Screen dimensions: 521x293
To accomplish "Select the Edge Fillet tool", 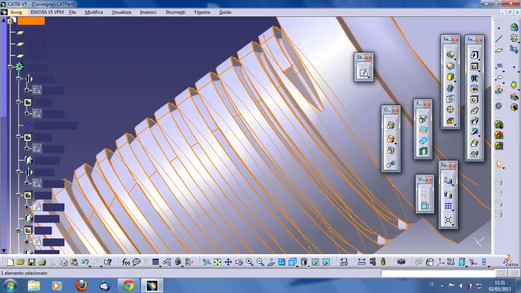I will 450,54.
